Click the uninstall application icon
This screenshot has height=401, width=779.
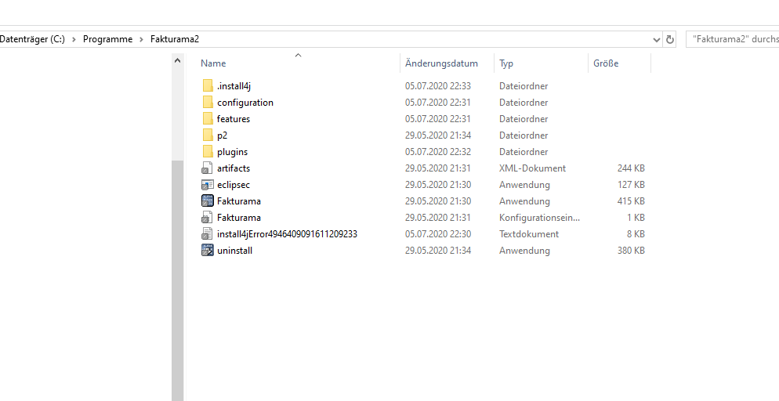click(207, 250)
